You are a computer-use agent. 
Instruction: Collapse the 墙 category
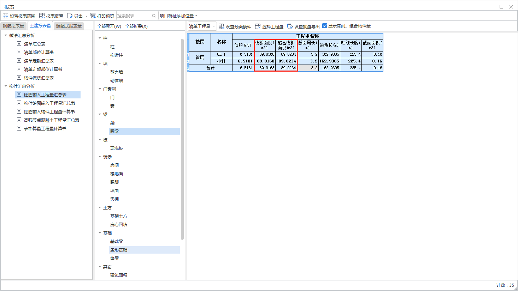click(x=100, y=63)
